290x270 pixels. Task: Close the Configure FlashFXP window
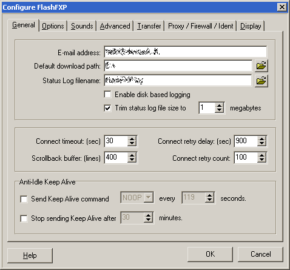[x=282, y=7]
